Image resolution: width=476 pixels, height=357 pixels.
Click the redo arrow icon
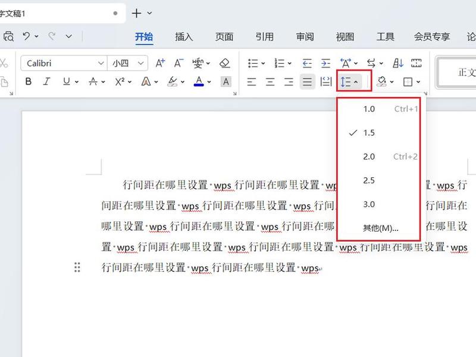click(52, 36)
